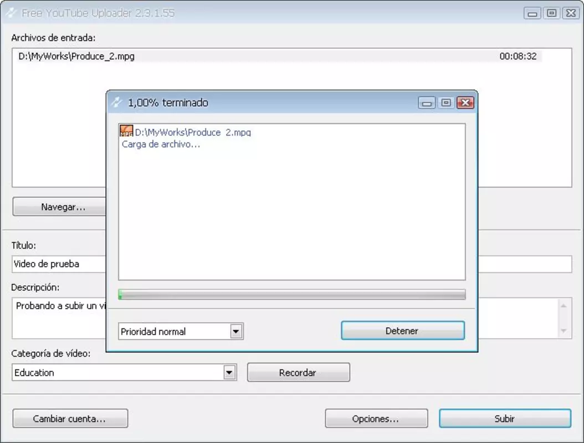
Task: Click D:\MyWorks\Produce 2.mpg in progress dialog
Action: click(193, 132)
